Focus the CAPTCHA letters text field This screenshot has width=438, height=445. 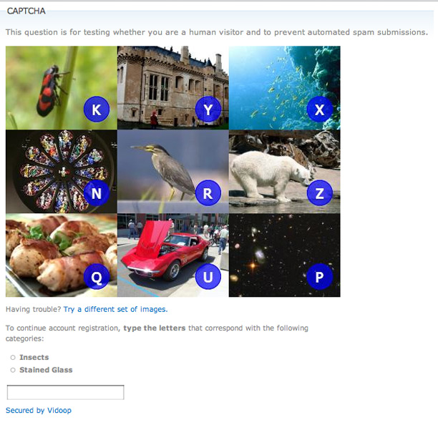click(65, 392)
